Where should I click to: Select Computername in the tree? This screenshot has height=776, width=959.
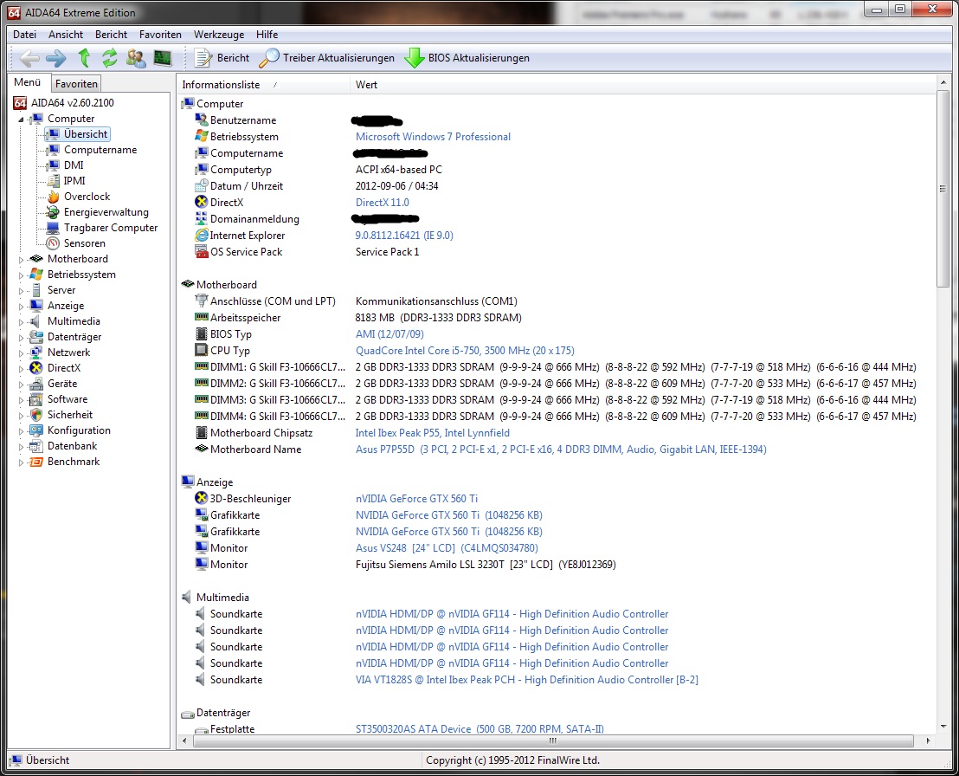pos(100,149)
